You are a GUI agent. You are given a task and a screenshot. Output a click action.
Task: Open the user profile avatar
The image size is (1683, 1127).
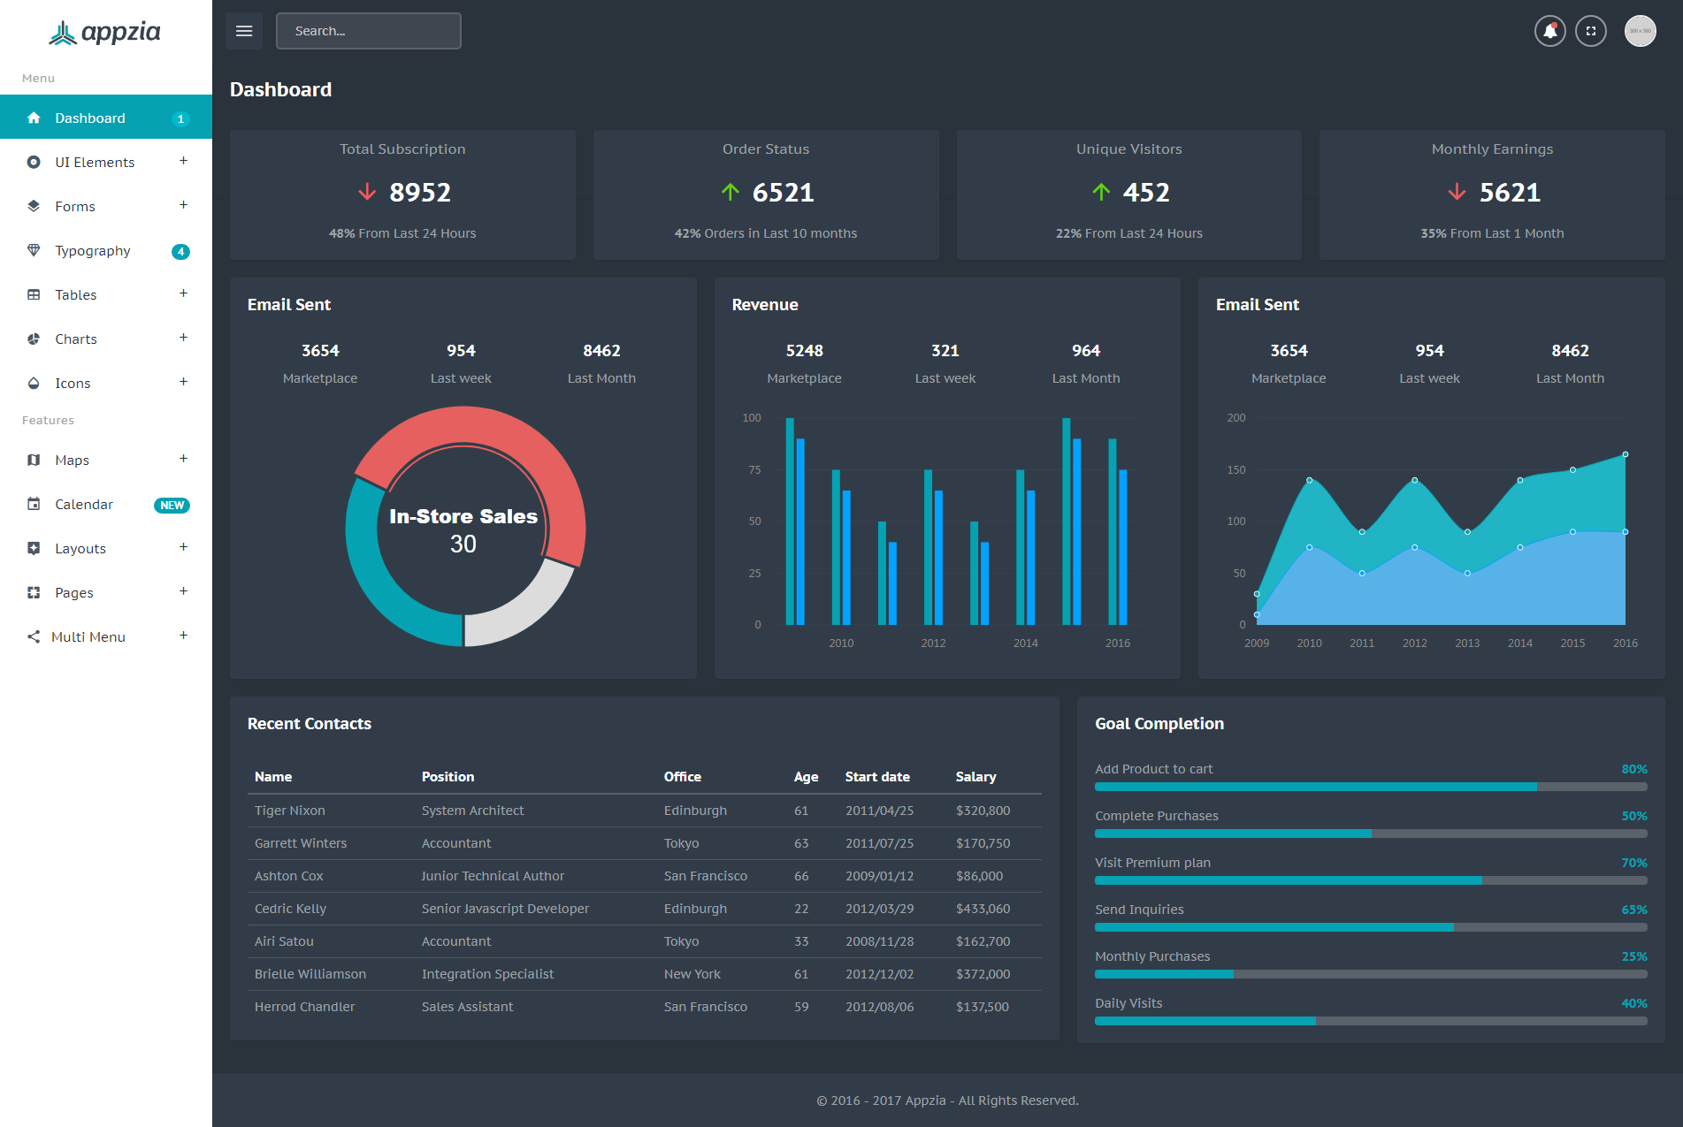pos(1640,31)
